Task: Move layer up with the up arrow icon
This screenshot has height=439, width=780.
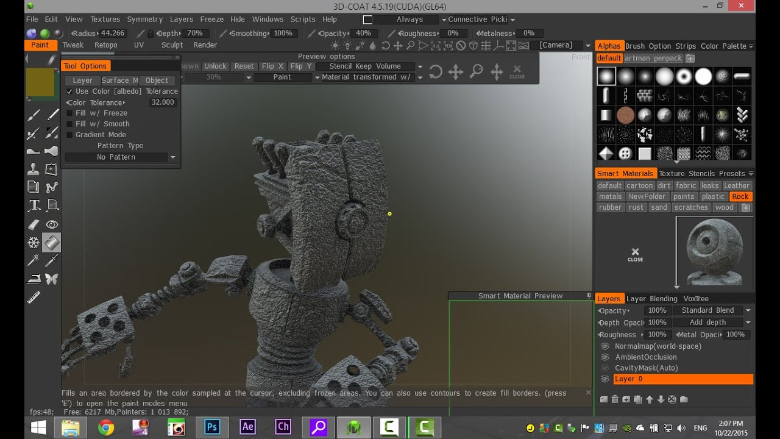Action: pyautogui.click(x=650, y=399)
